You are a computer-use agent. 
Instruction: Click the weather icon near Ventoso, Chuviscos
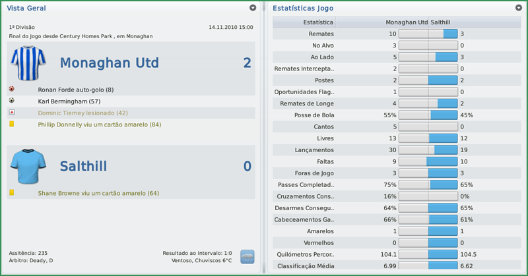pos(247,256)
